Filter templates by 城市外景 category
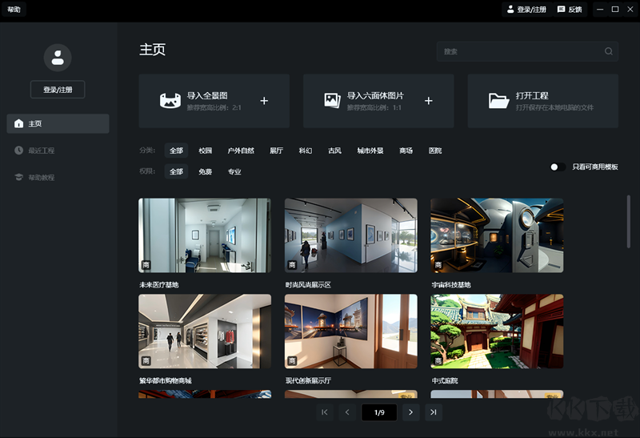 point(370,151)
